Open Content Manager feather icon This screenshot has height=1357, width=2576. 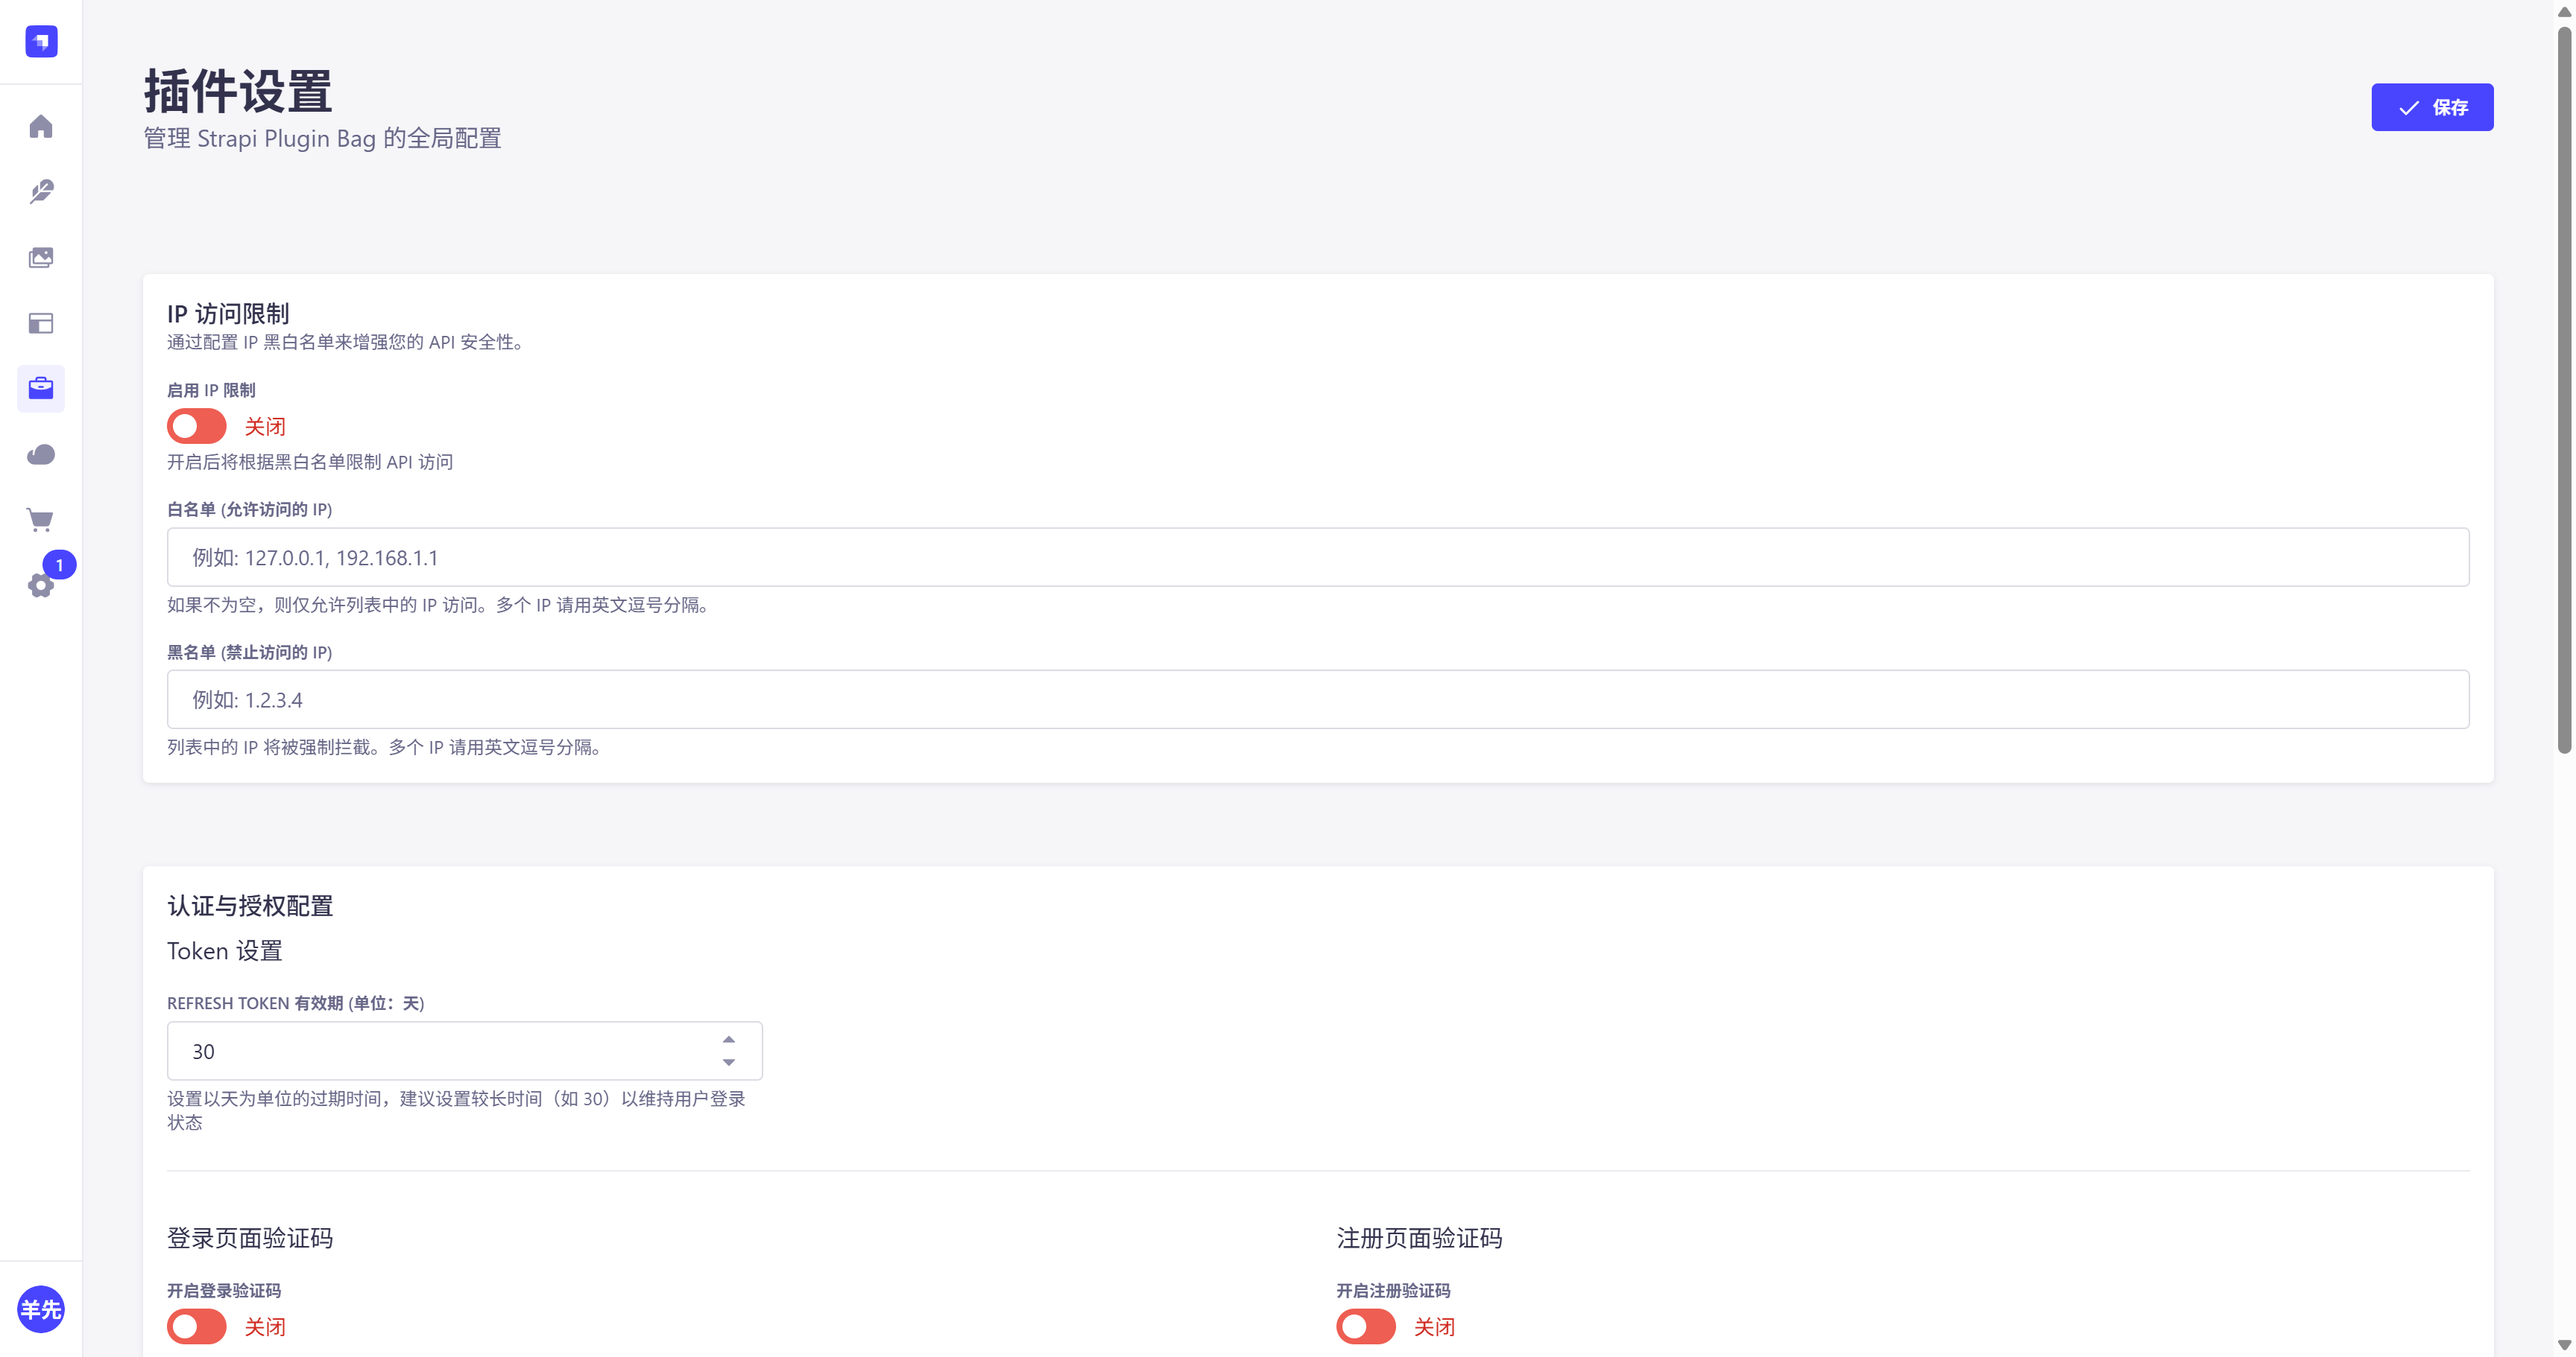[41, 192]
